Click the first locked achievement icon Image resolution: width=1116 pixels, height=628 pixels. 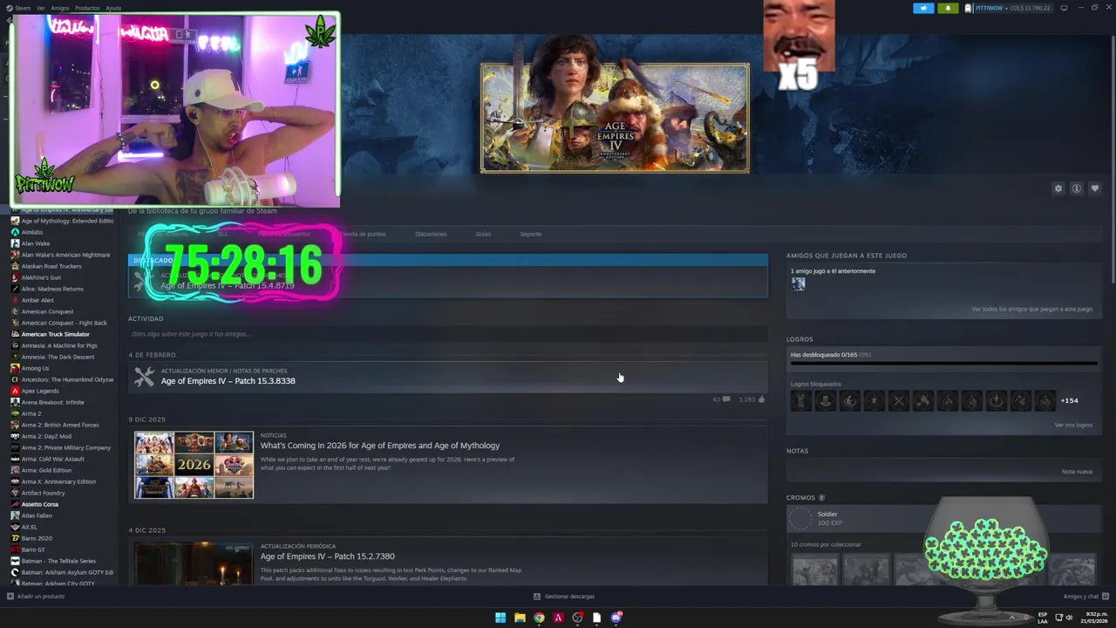(x=800, y=400)
